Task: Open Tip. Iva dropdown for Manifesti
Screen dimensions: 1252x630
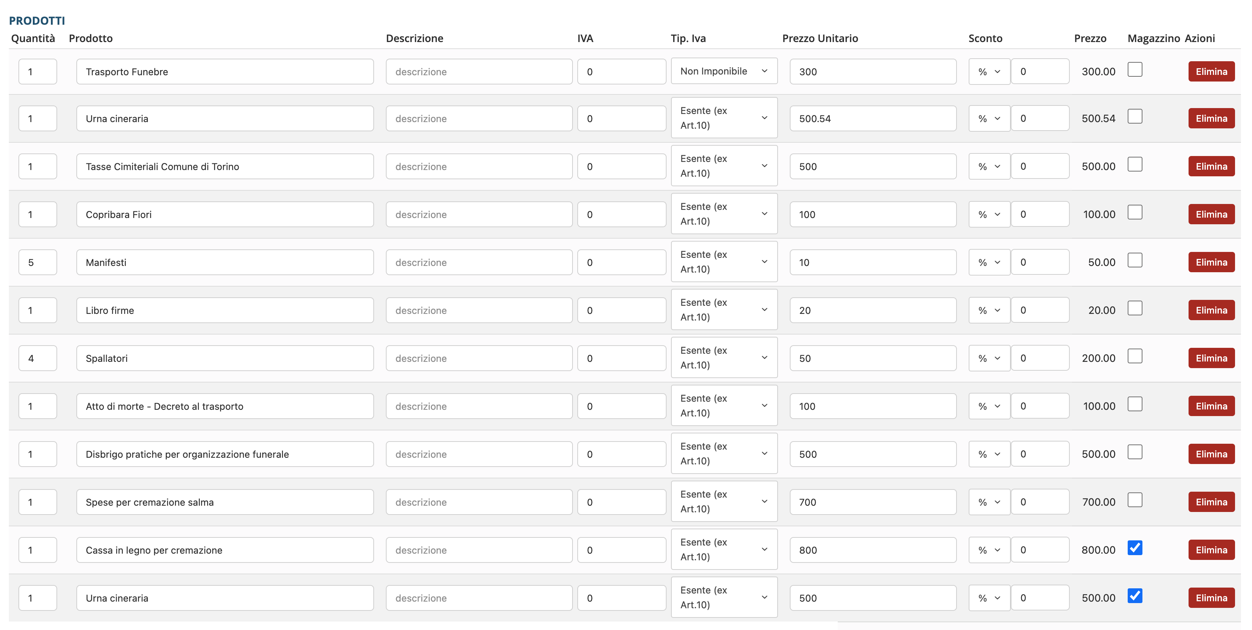Action: click(x=723, y=262)
